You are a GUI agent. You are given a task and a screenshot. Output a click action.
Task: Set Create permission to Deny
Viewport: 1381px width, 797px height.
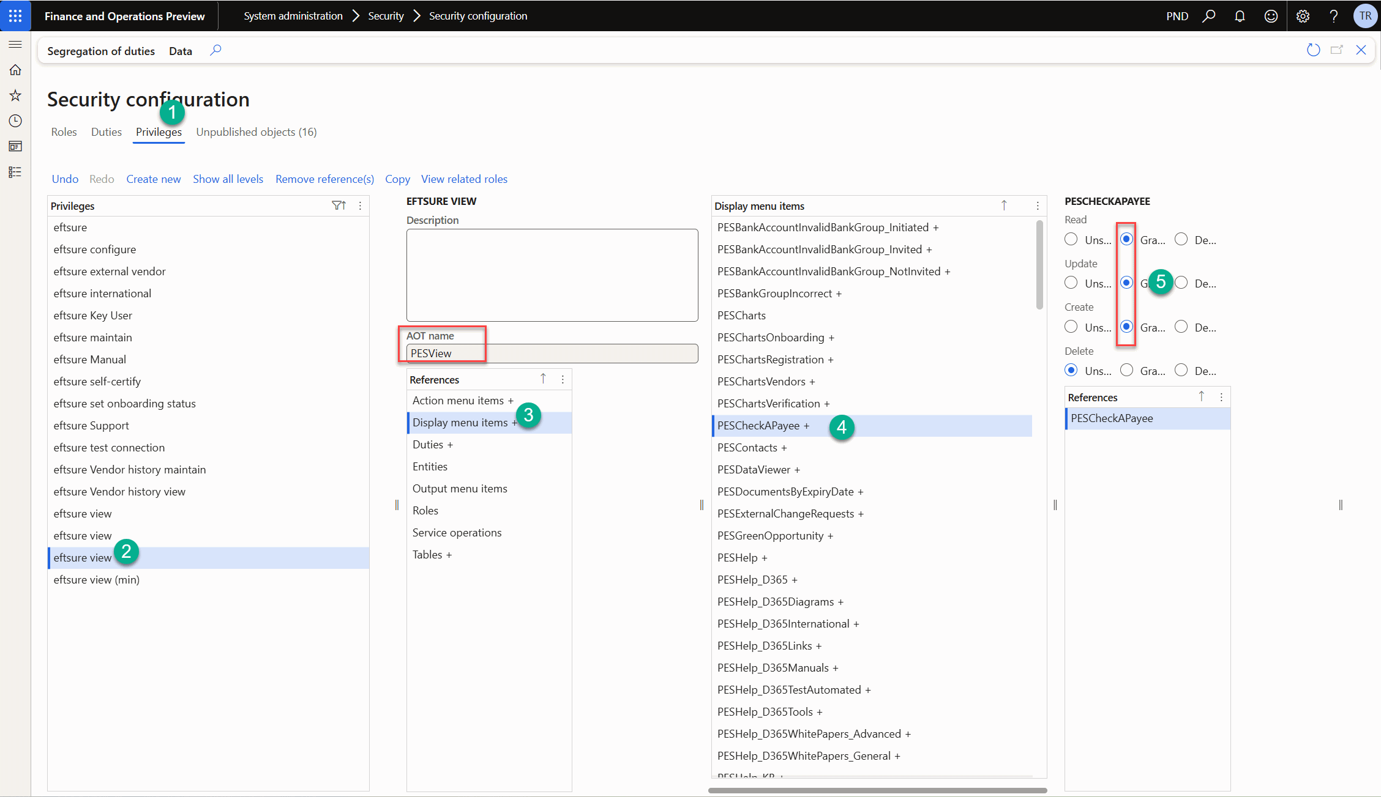pyautogui.click(x=1181, y=327)
